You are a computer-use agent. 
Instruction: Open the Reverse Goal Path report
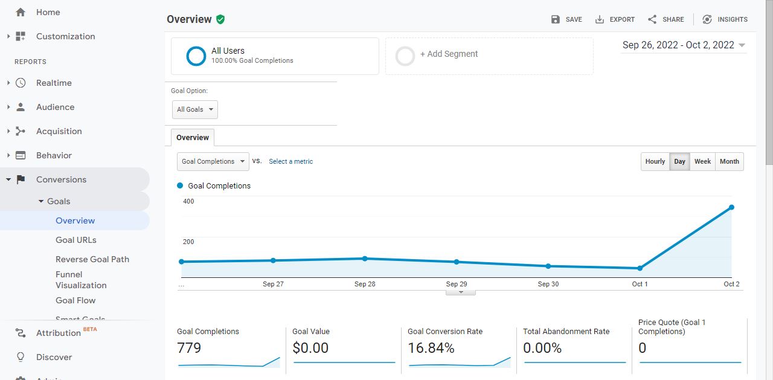click(x=92, y=259)
